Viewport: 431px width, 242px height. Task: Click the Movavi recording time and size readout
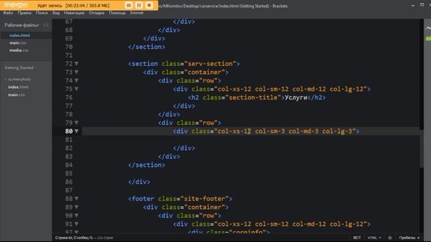point(88,5)
